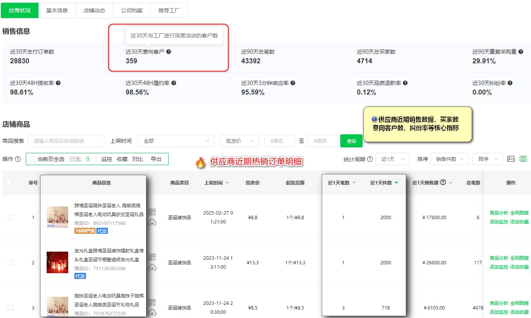
Task: Click the green 查询 search button
Action: (x=351, y=141)
